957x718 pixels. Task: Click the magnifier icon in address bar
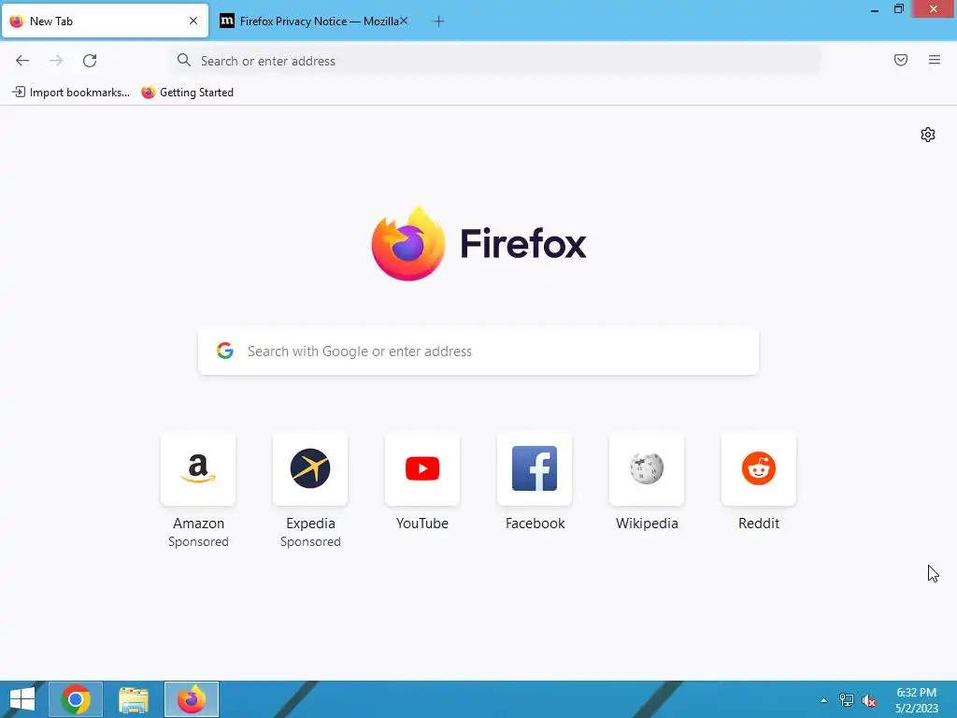[x=184, y=60]
